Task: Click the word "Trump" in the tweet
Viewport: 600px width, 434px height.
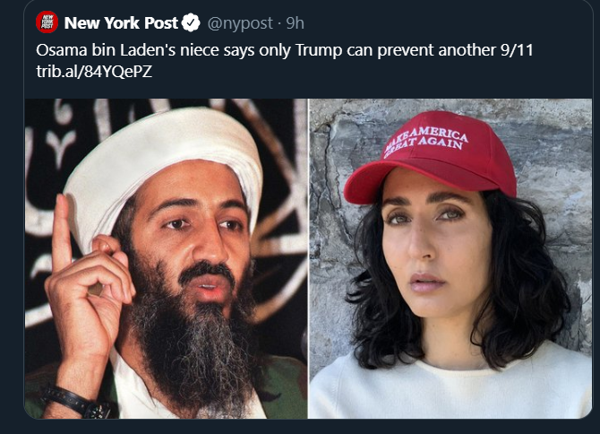Action: pyautogui.click(x=319, y=50)
